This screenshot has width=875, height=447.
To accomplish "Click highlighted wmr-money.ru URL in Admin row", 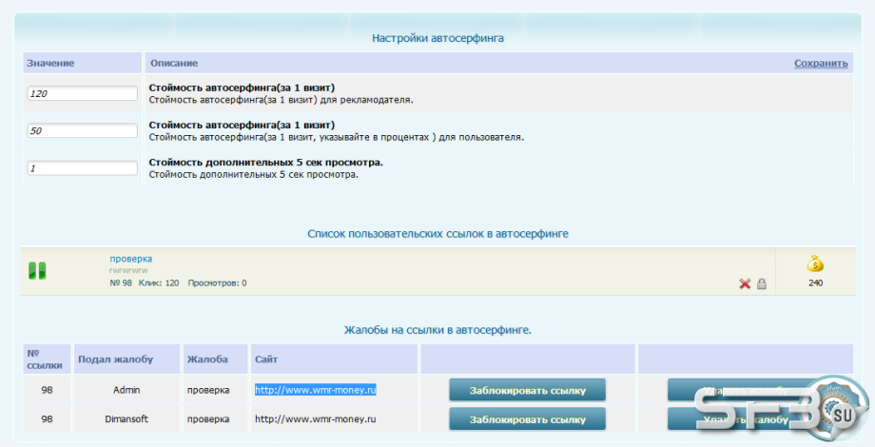I will pyautogui.click(x=316, y=390).
